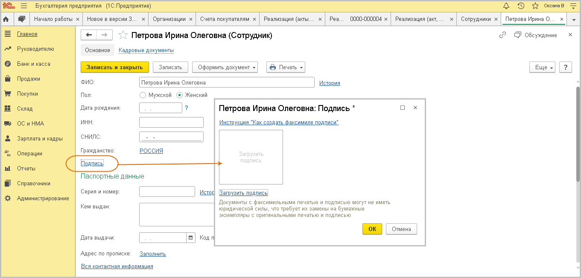Image resolution: width=581 pixels, height=278 pixels.
Task: Select the Мужской radio button
Action: click(143, 95)
